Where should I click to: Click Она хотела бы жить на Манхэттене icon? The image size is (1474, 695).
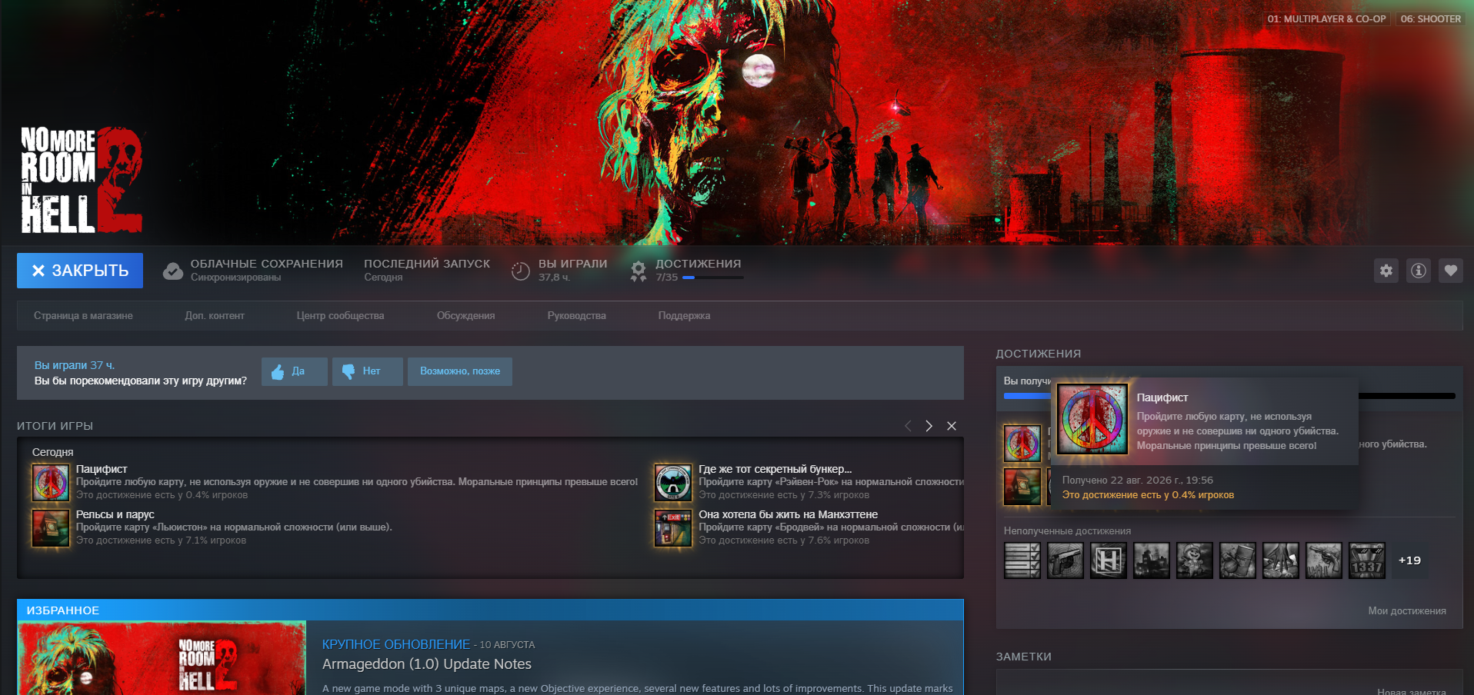pyautogui.click(x=673, y=528)
